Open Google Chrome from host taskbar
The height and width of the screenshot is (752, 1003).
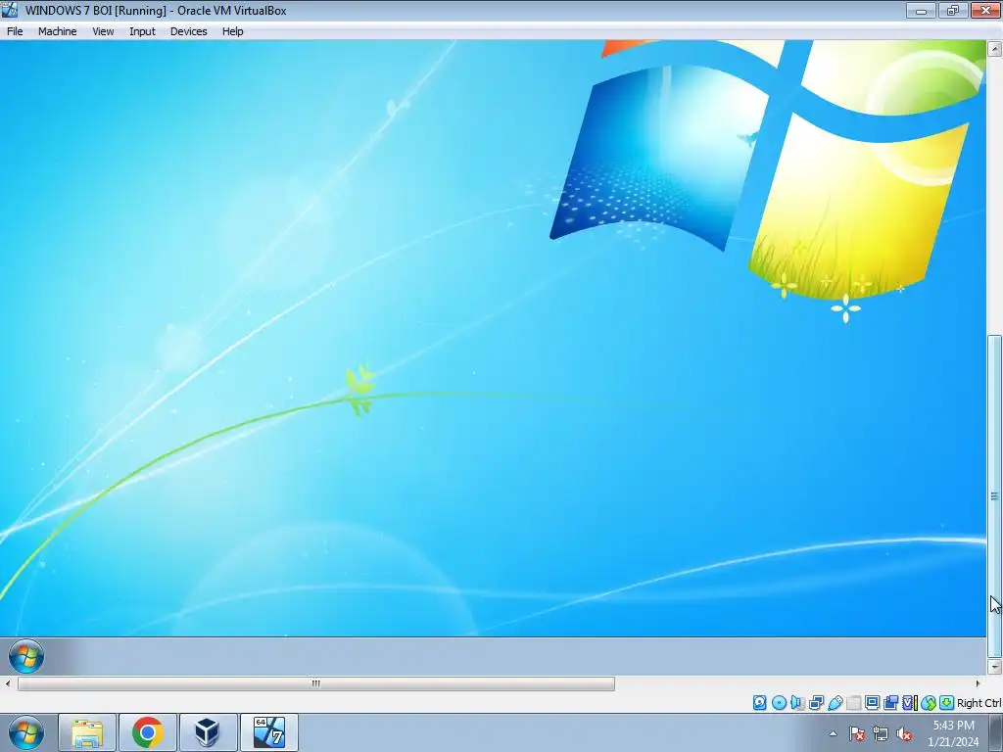[x=147, y=732]
